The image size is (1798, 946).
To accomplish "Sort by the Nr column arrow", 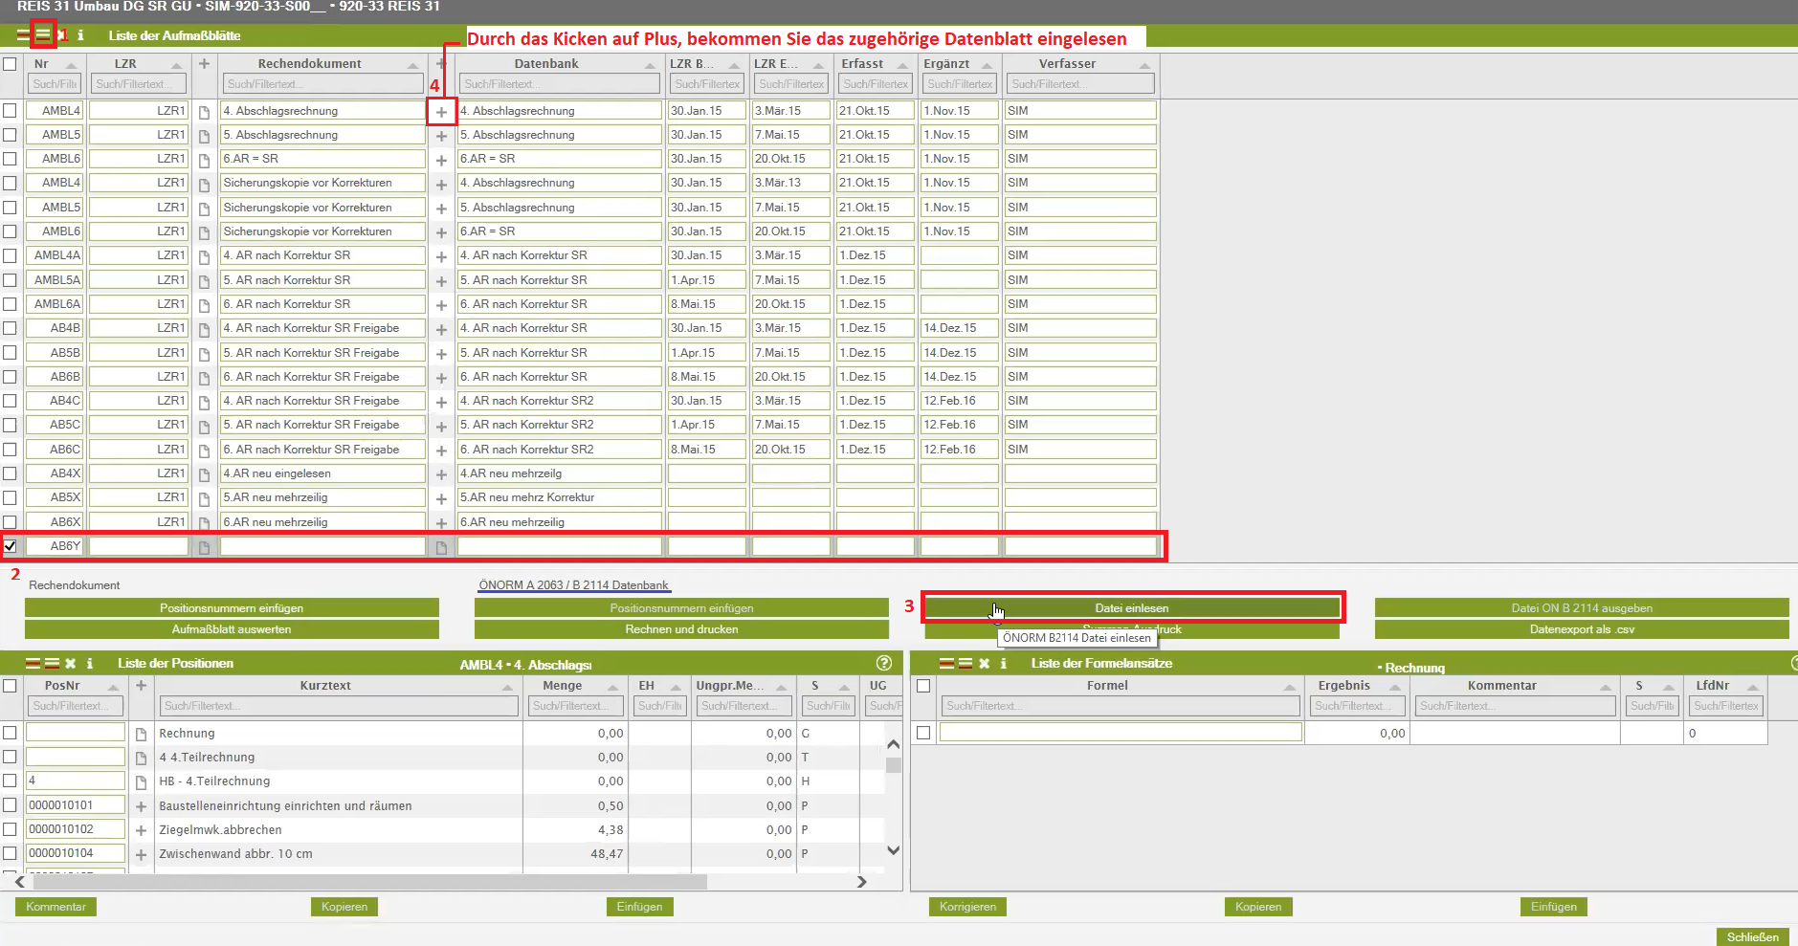I will [x=71, y=65].
